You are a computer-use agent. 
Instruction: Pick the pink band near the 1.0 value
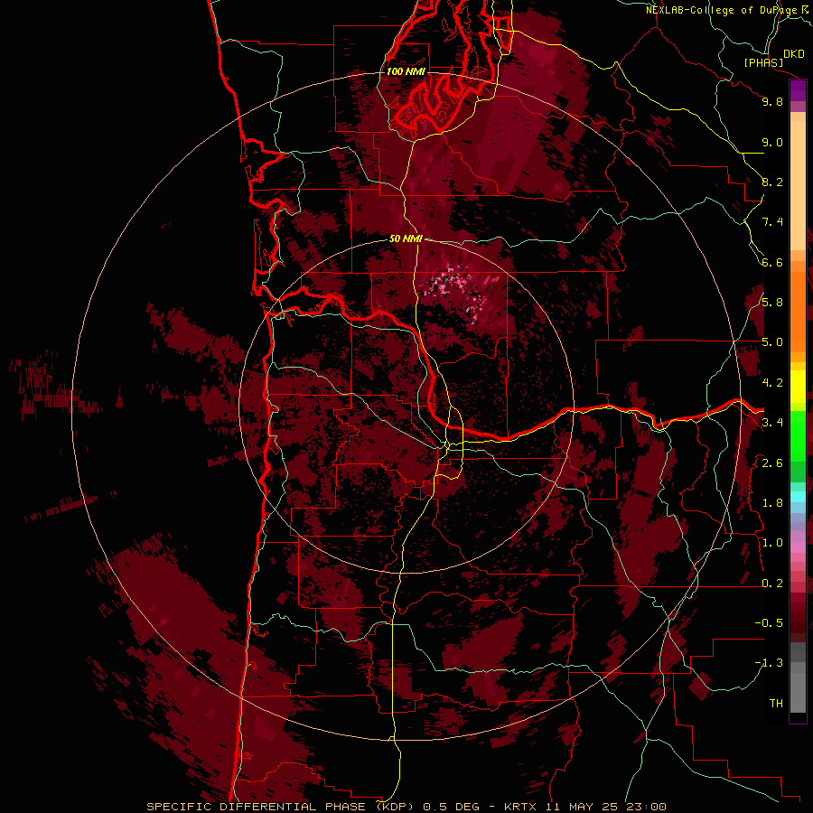(798, 547)
